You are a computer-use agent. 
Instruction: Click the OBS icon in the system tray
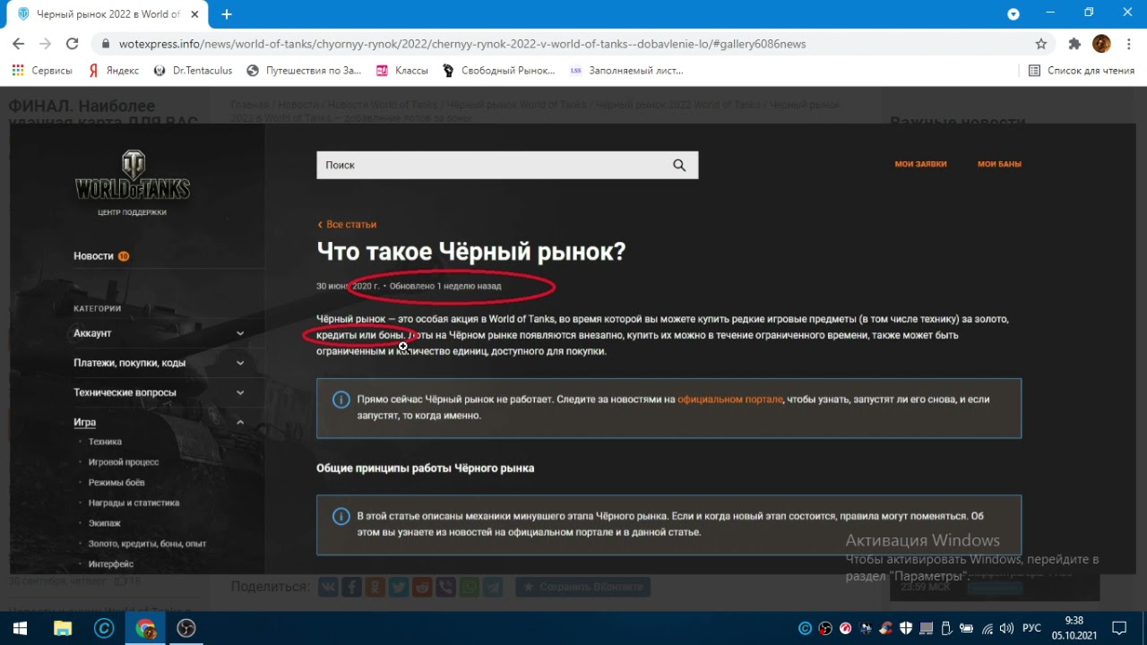coord(825,628)
